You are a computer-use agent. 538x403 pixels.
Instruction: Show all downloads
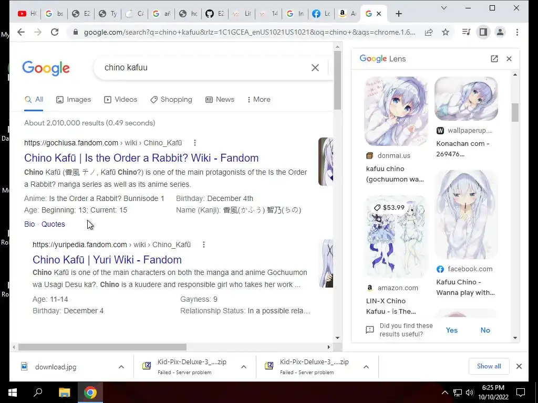(489, 366)
